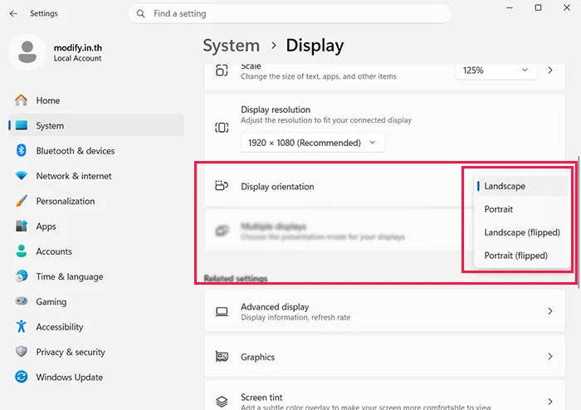Go to Personalization settings

(96, 201)
